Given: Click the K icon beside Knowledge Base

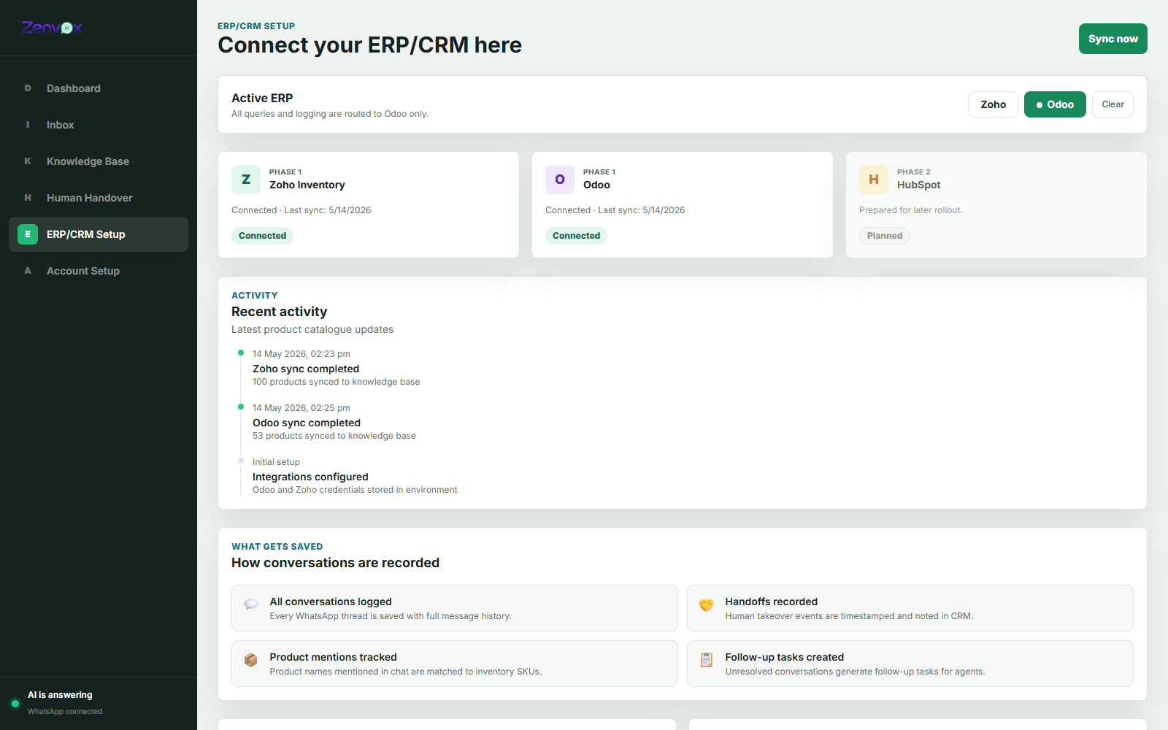Looking at the screenshot, I should pos(28,161).
